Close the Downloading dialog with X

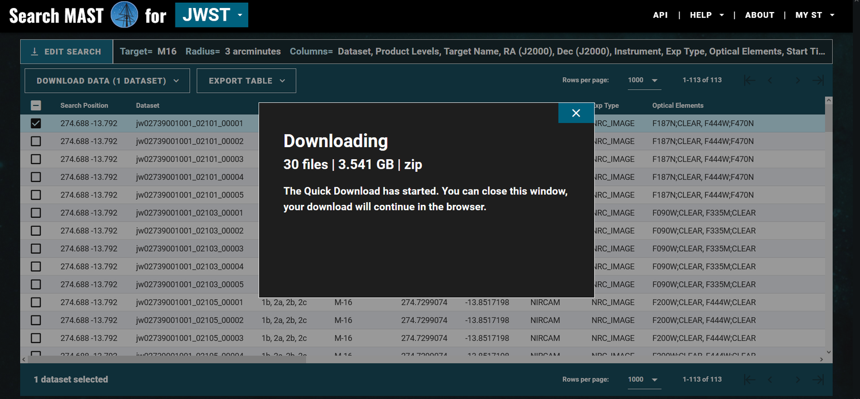(576, 113)
